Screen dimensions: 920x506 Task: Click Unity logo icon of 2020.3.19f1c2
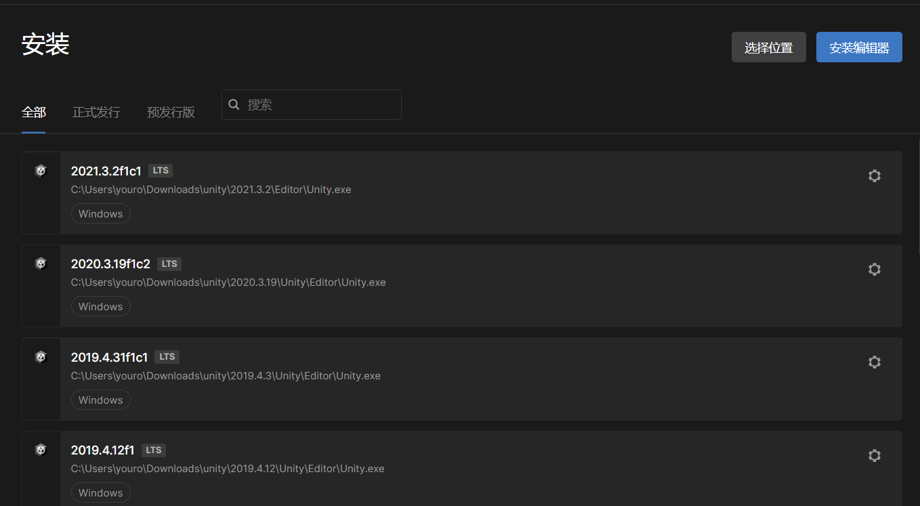click(x=41, y=263)
